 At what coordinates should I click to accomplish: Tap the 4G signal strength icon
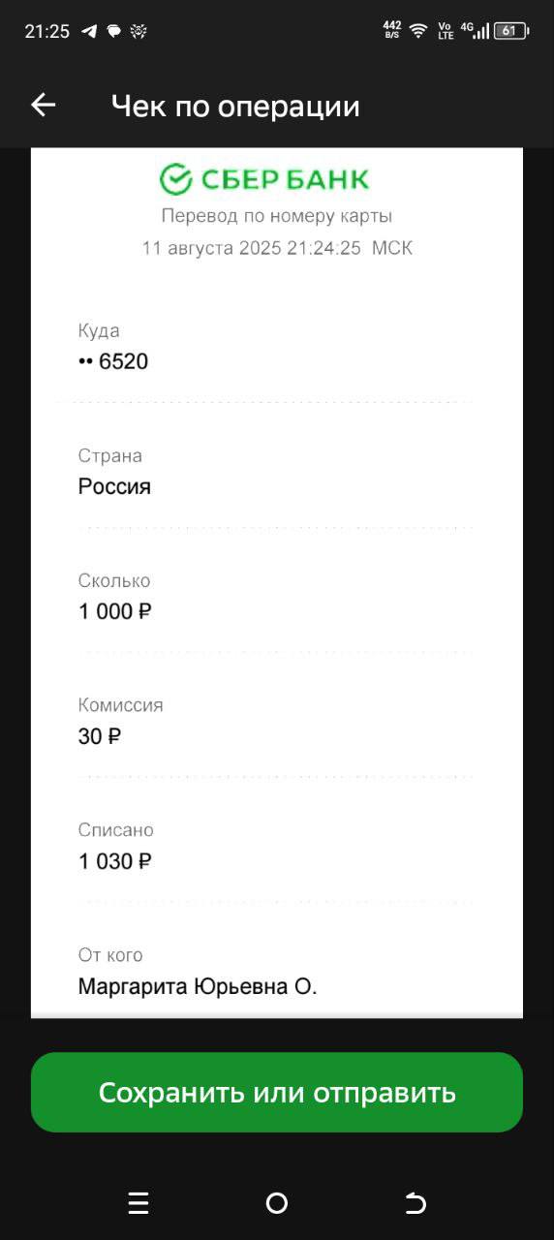[x=475, y=30]
